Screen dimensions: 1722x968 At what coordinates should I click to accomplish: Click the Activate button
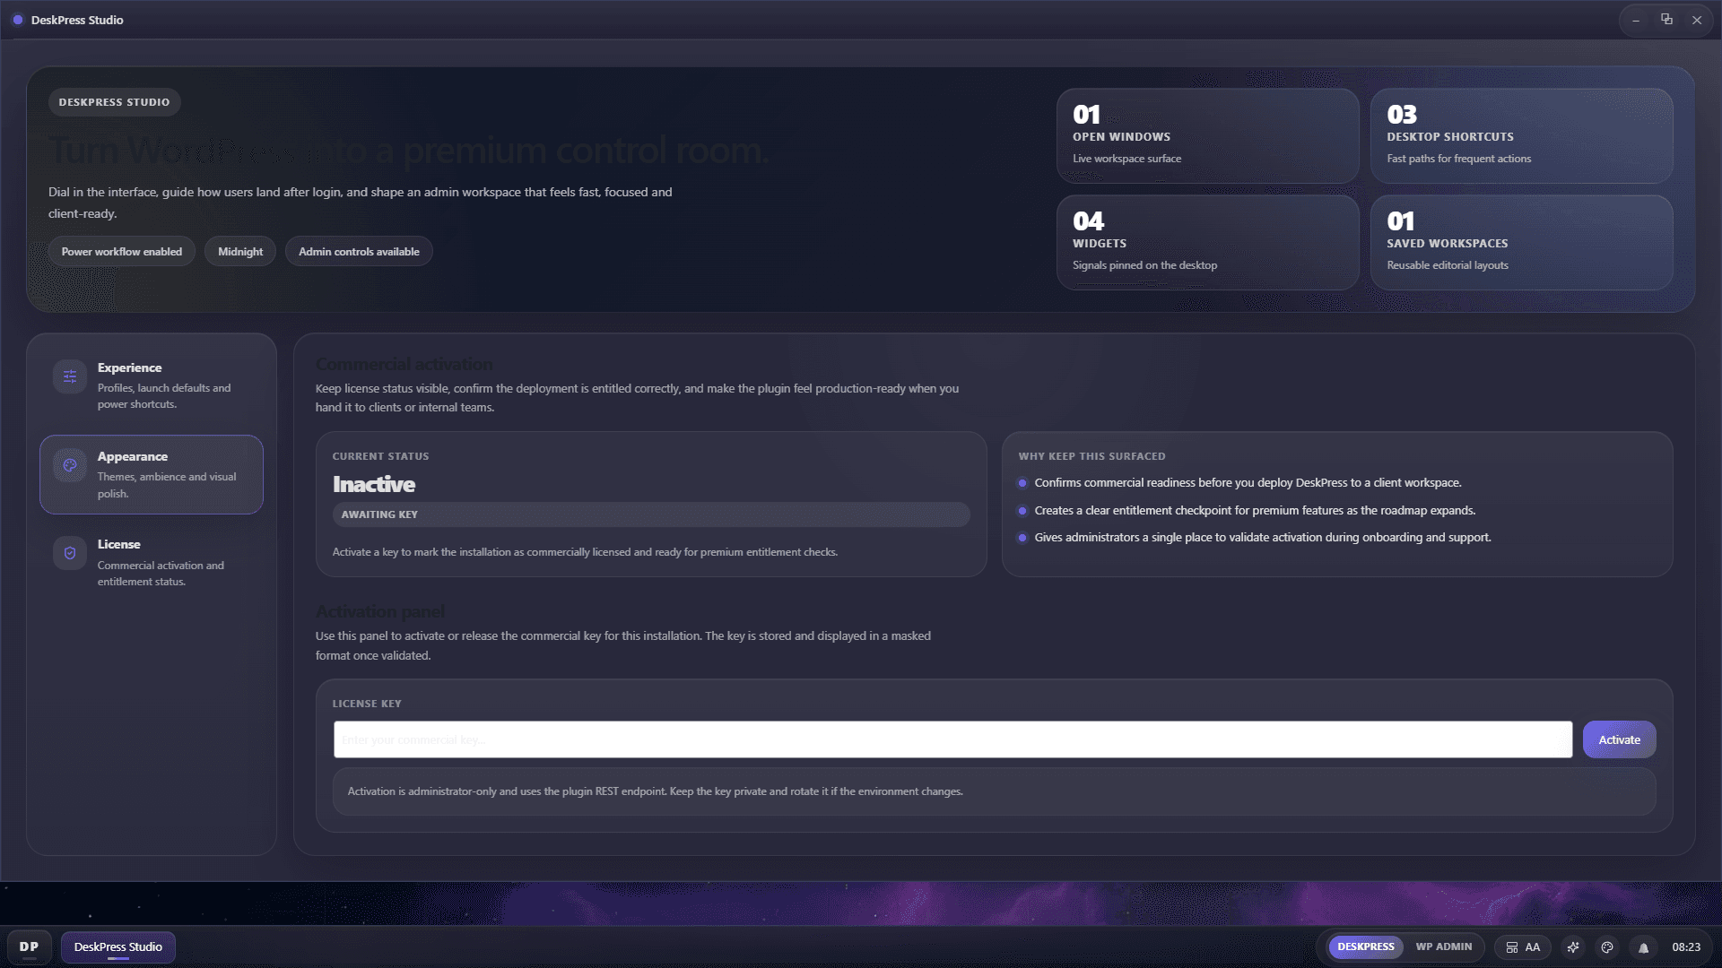[x=1618, y=739]
